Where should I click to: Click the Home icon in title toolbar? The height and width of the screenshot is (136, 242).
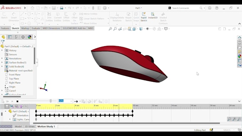(x=32, y=8)
